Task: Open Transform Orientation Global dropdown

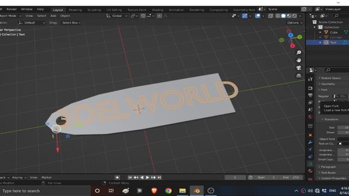Action: [117, 16]
